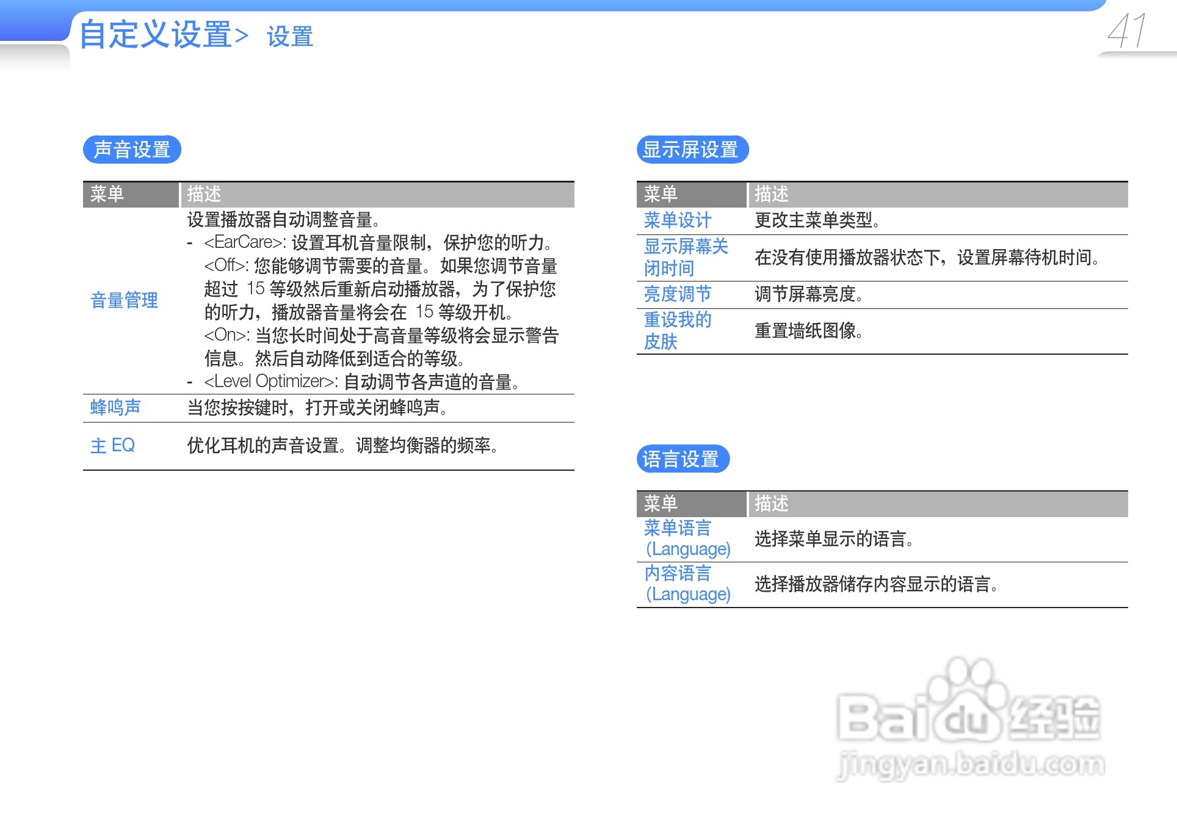Screen dimensions: 1177x831
Task: Click the page number 41
Action: (x=1127, y=31)
